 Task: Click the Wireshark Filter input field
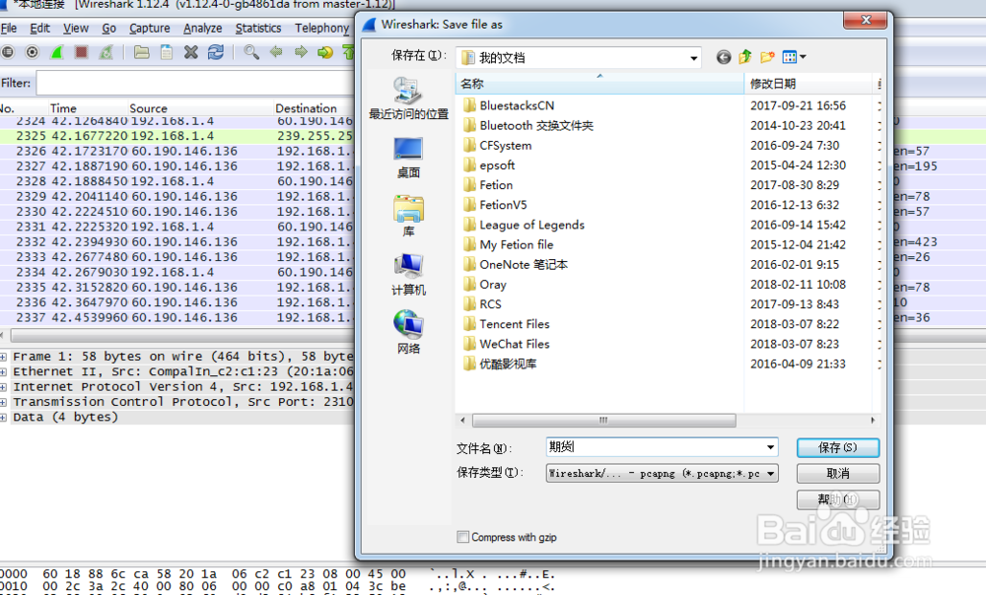click(x=195, y=83)
